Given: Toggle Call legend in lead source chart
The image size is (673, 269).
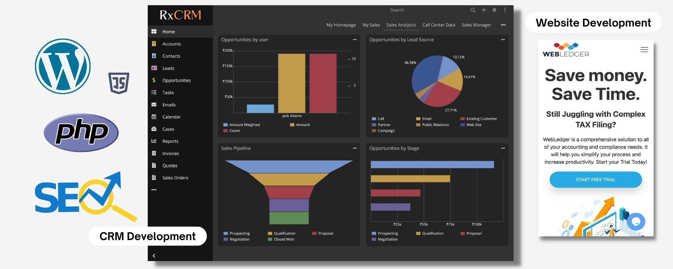Looking at the screenshot, I should click(x=378, y=119).
